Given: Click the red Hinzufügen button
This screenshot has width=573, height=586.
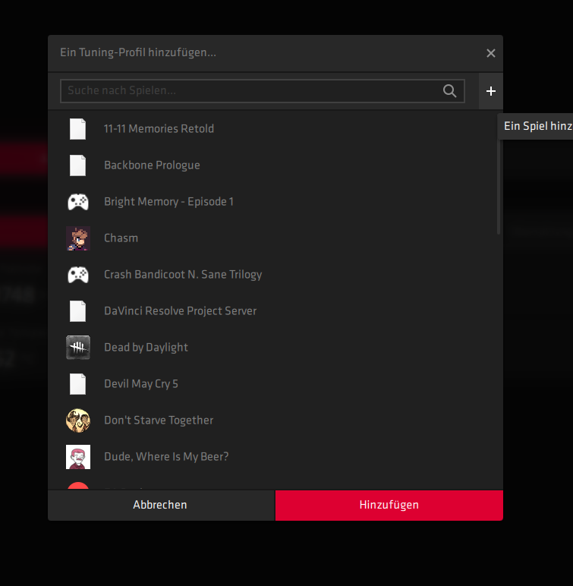Looking at the screenshot, I should 389,506.
